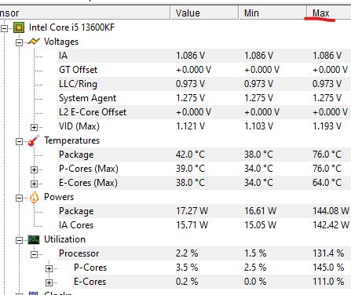Click the Utilization graph icon

pos(34,239)
